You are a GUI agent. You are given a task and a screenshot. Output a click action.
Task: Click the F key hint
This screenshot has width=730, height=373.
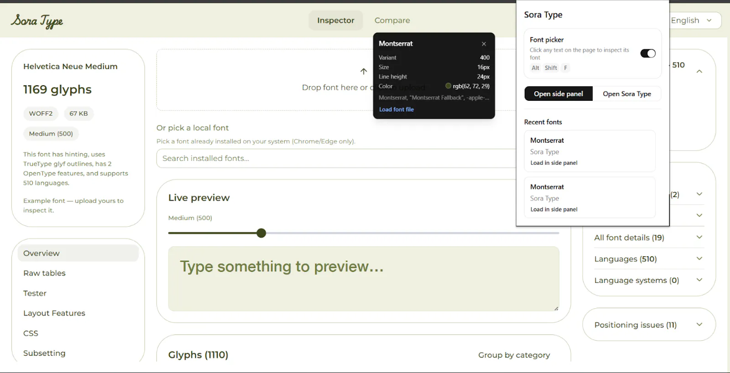(565, 68)
